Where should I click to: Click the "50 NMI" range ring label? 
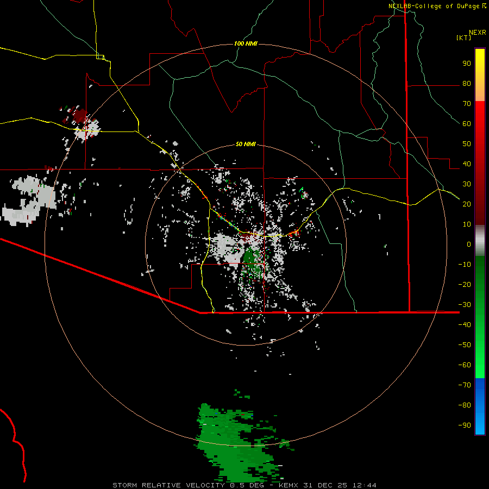point(246,144)
